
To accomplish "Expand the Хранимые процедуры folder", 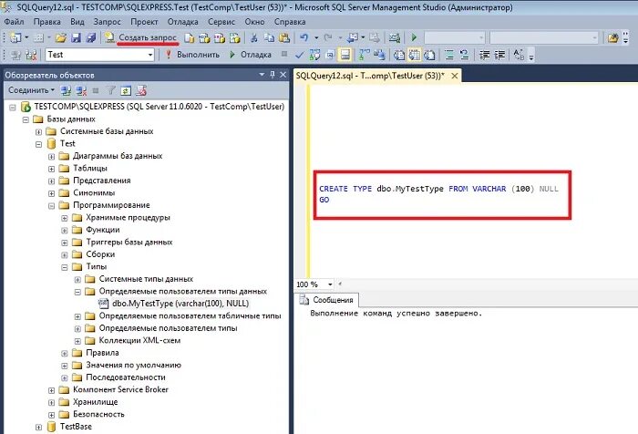I will pos(65,218).
